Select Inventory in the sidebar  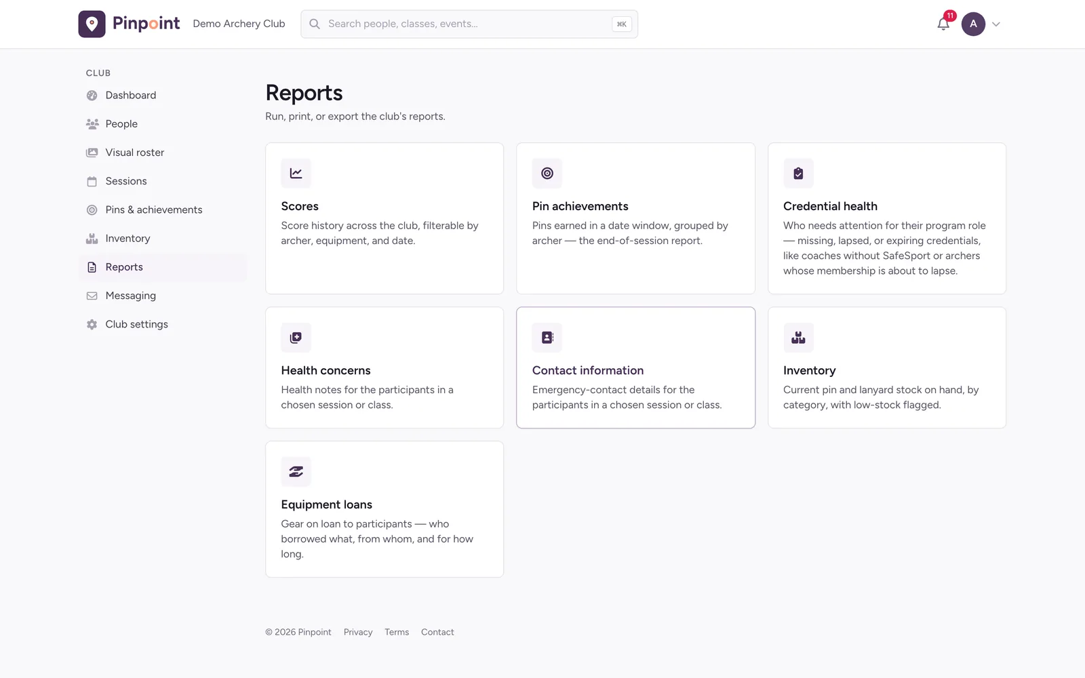(163, 239)
